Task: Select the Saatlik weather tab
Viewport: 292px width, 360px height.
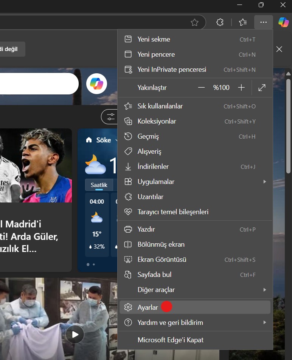Action: [99, 185]
